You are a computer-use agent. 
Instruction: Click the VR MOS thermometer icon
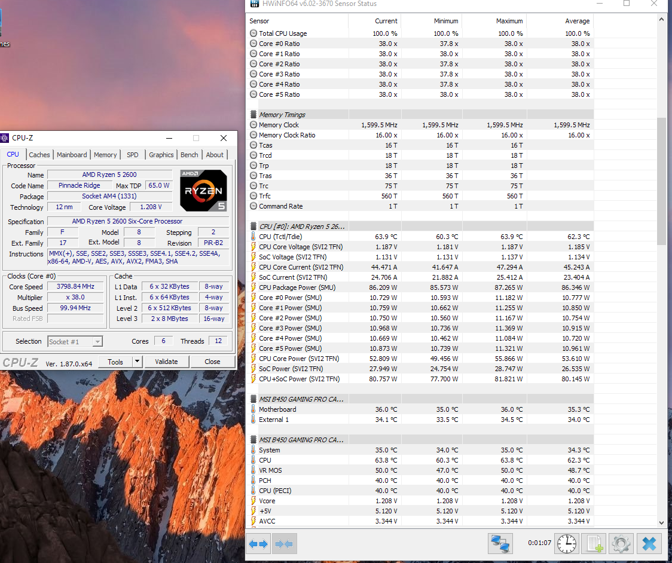[x=253, y=470]
